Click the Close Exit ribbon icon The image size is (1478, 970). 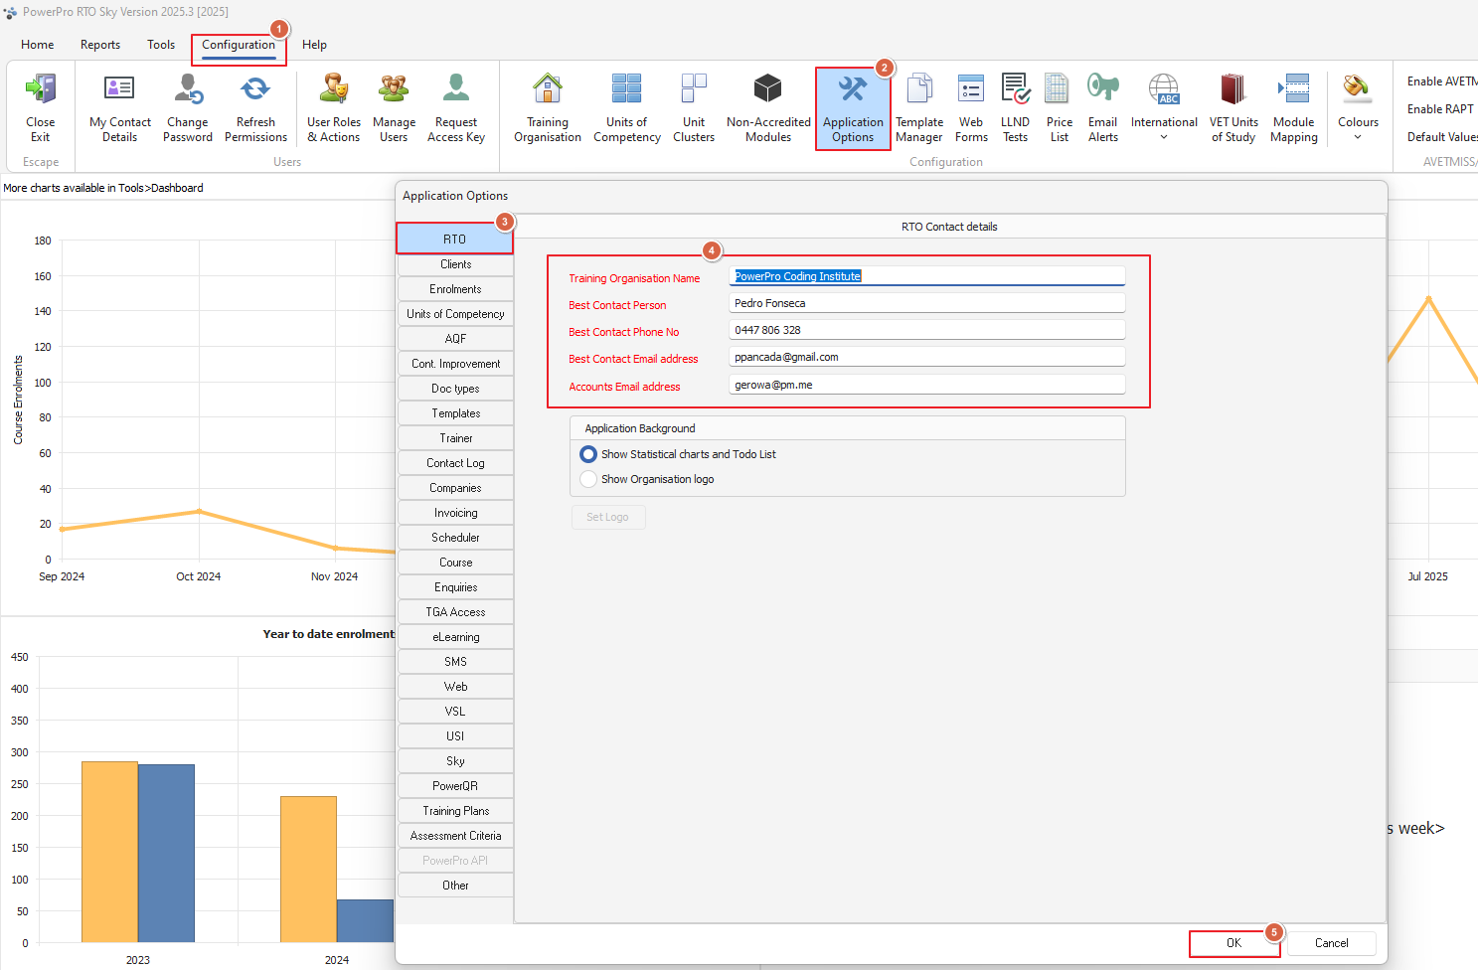[x=40, y=108]
